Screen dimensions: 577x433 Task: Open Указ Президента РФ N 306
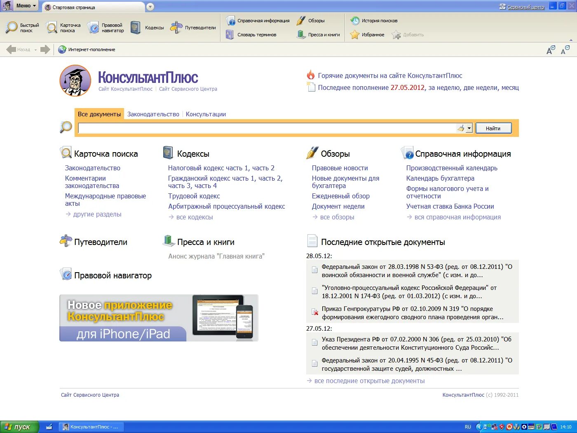(416, 343)
